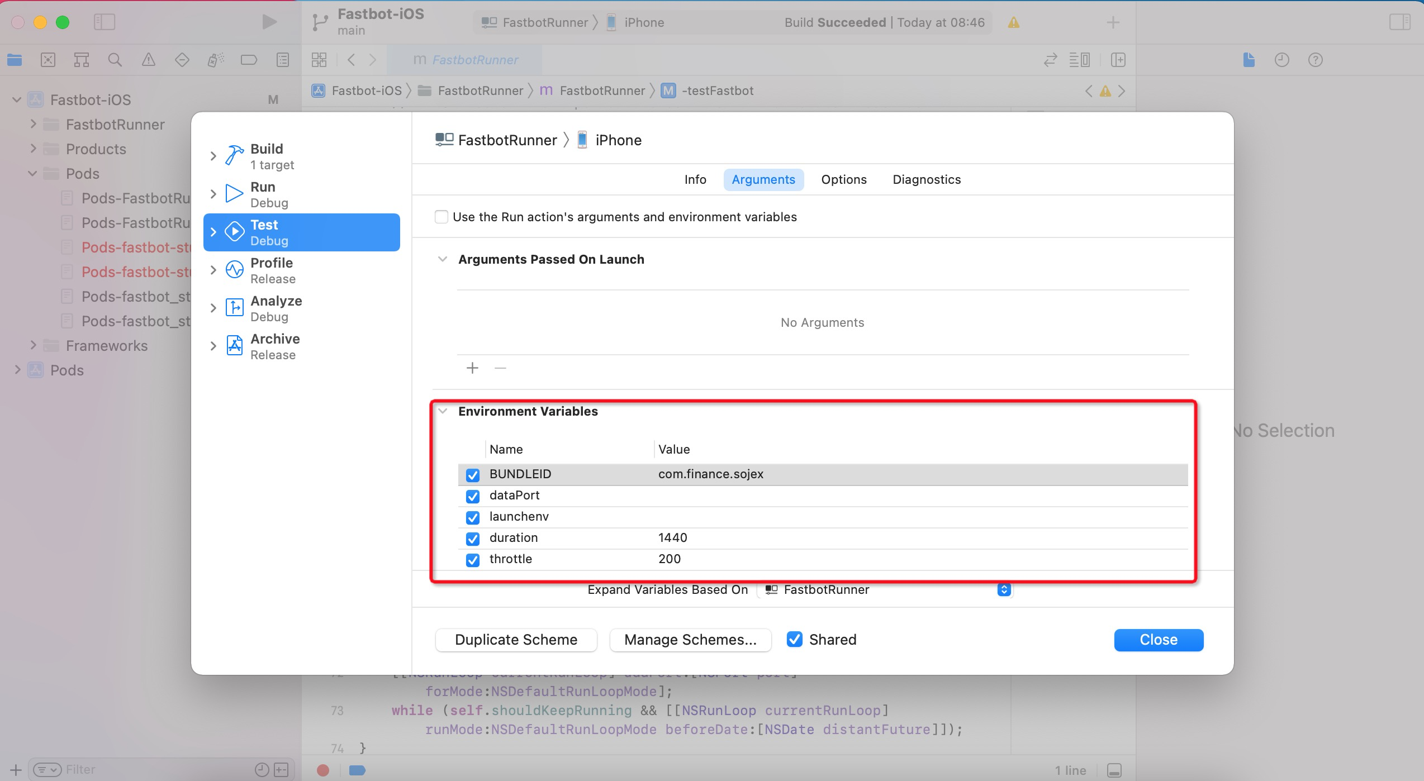Uncheck the BUNDLEID environment variable
The image size is (1424, 781).
coord(473,475)
